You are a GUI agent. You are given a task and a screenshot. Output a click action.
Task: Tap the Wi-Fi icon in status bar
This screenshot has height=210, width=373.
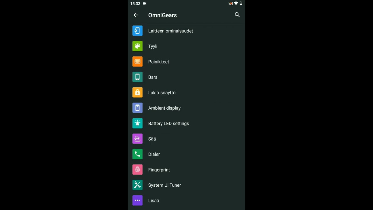236,3
